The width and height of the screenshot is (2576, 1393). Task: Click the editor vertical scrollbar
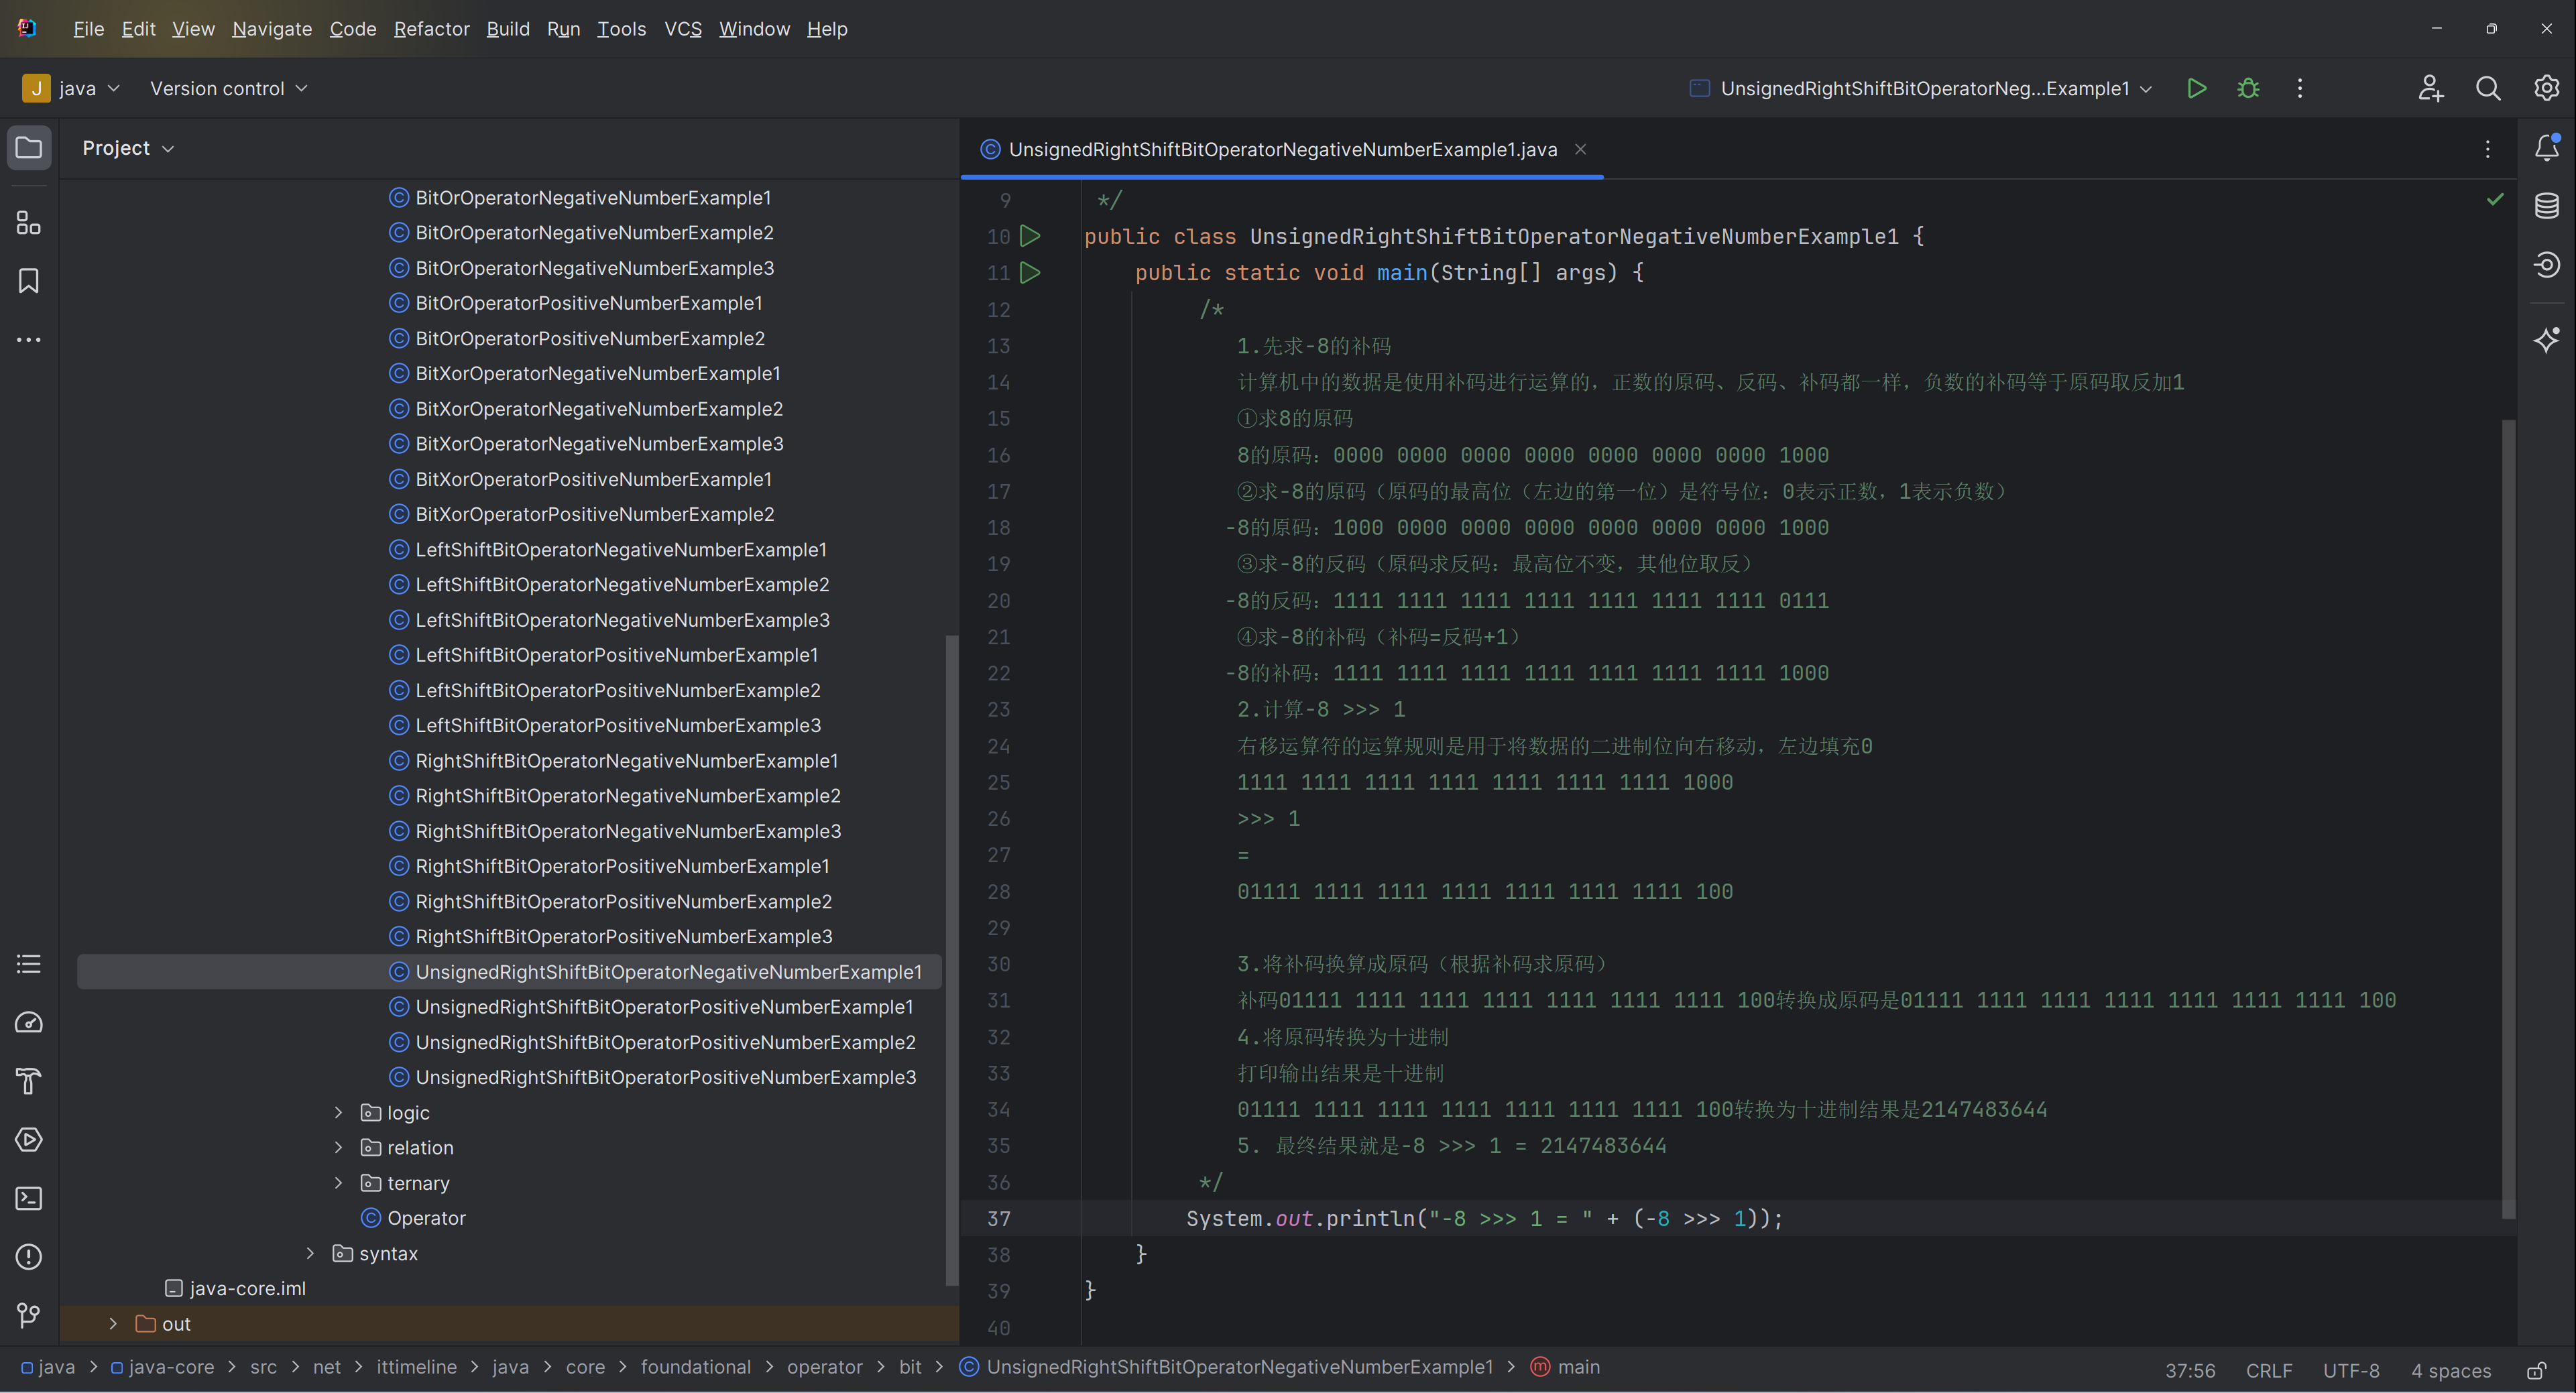tap(2508, 820)
